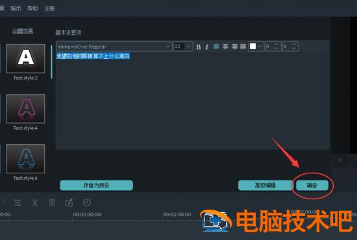Justify the text alignment
Image resolution: width=357 pixels, height=240 pixels.
pos(243,47)
